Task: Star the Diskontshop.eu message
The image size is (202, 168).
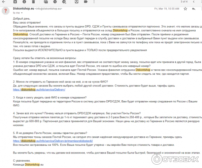Action: click(185, 8)
